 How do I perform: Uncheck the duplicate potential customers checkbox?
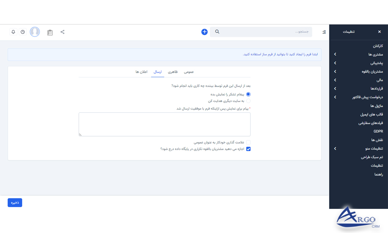point(248,149)
